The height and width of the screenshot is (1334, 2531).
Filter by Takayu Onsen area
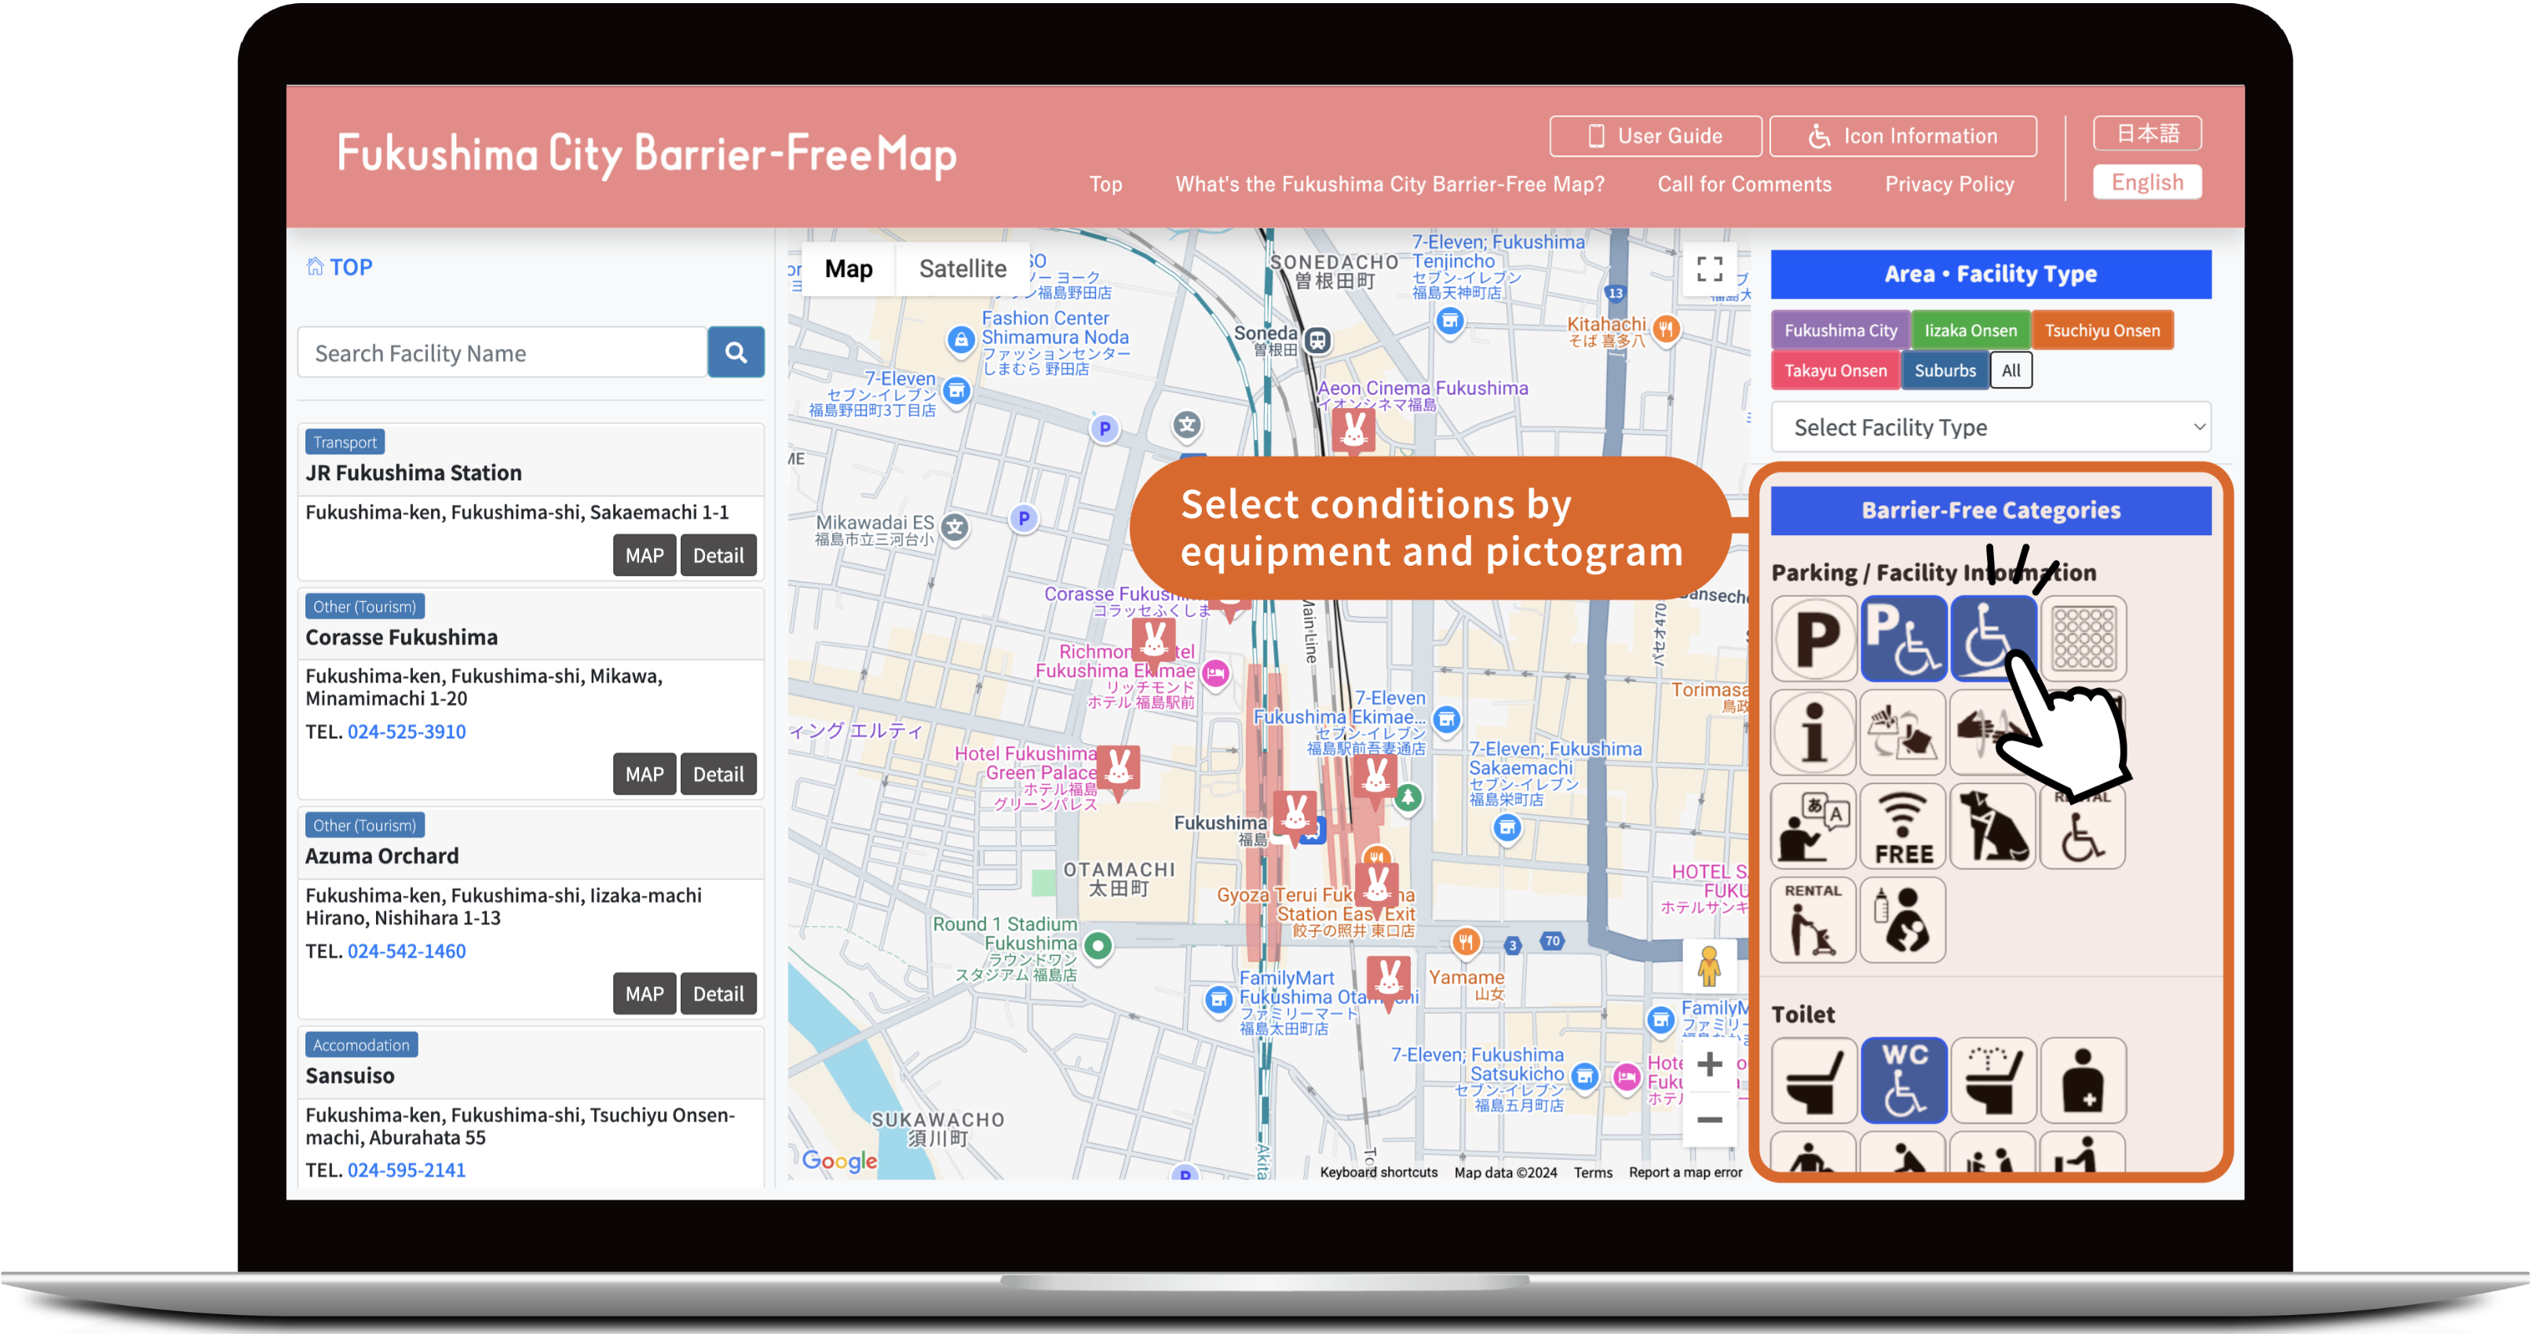1835,370
